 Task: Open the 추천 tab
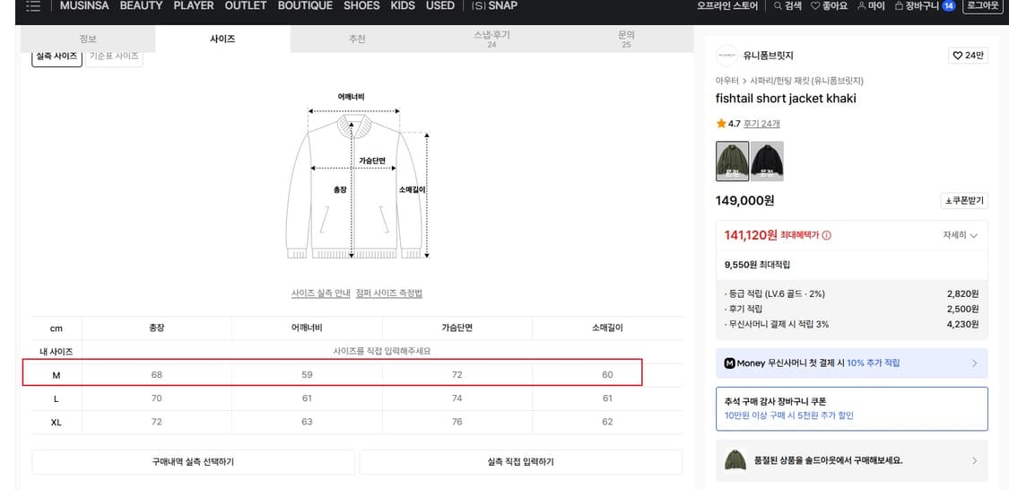pos(357,39)
